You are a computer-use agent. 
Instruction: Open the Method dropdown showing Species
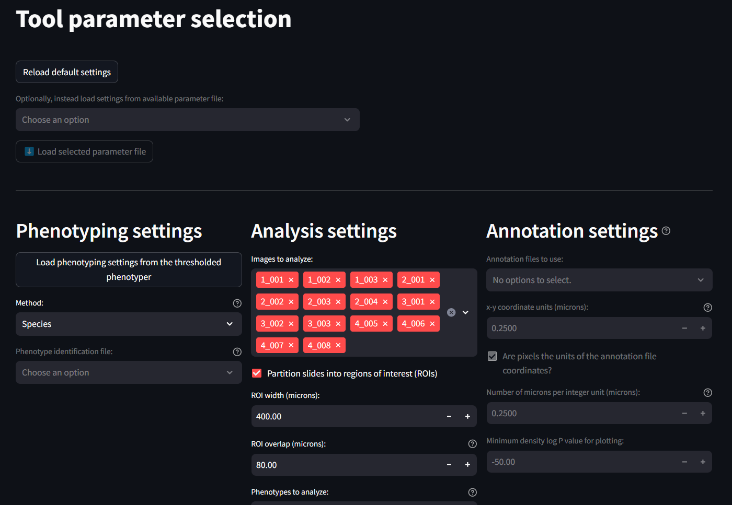click(129, 324)
